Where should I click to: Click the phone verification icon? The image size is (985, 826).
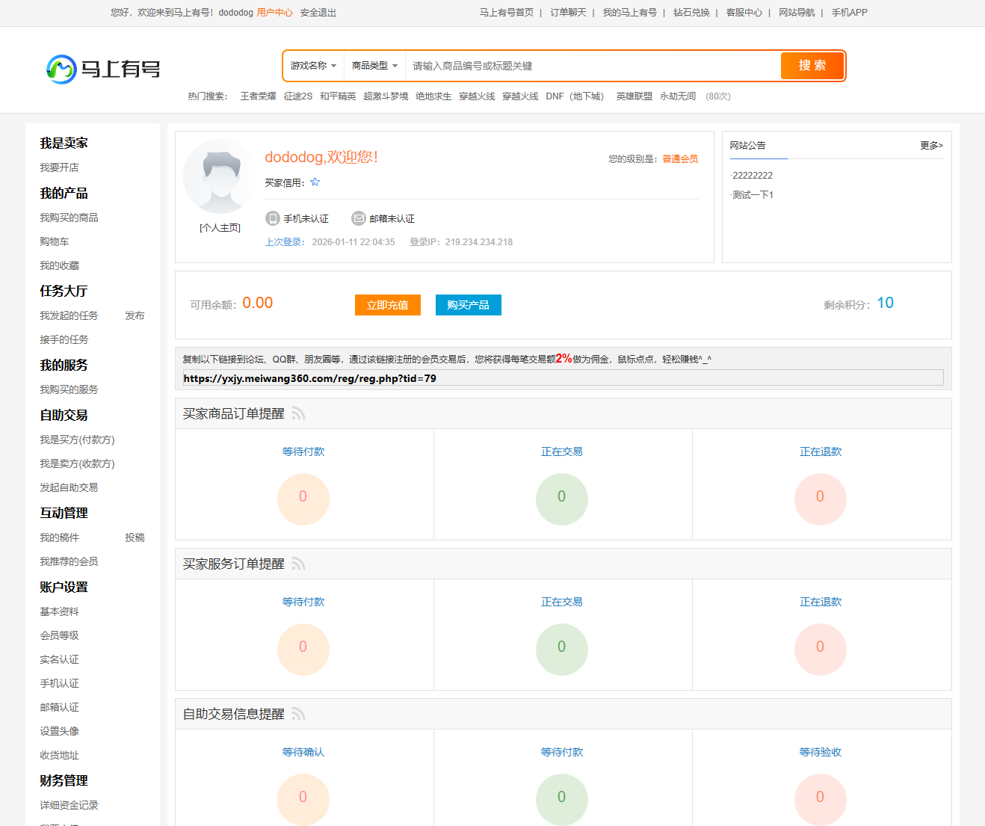click(273, 218)
